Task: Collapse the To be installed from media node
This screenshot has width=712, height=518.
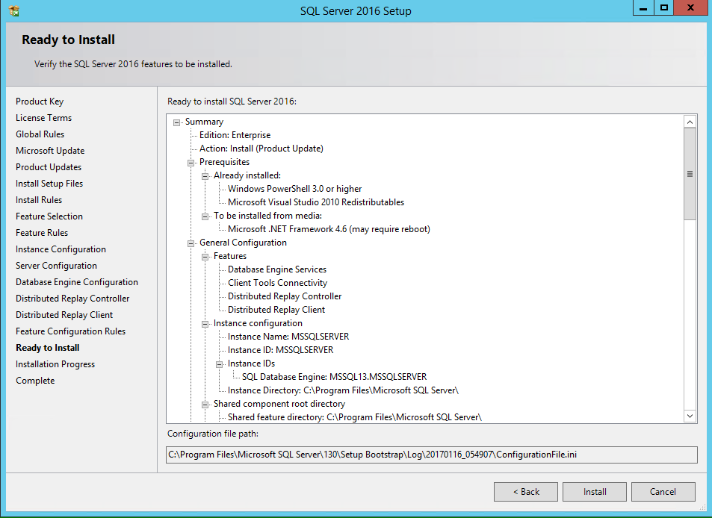Action: point(205,216)
